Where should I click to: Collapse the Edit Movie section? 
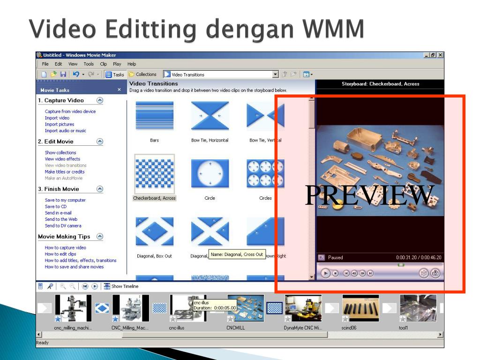coord(100,142)
